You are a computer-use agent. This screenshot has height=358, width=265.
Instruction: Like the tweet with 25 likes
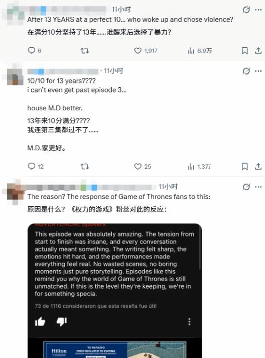pyautogui.click(x=143, y=166)
